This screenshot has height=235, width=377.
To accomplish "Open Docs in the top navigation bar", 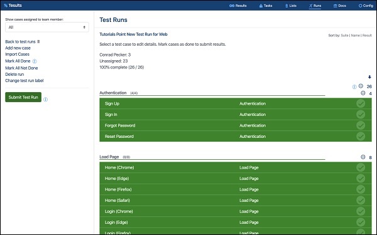I will [x=340, y=6].
